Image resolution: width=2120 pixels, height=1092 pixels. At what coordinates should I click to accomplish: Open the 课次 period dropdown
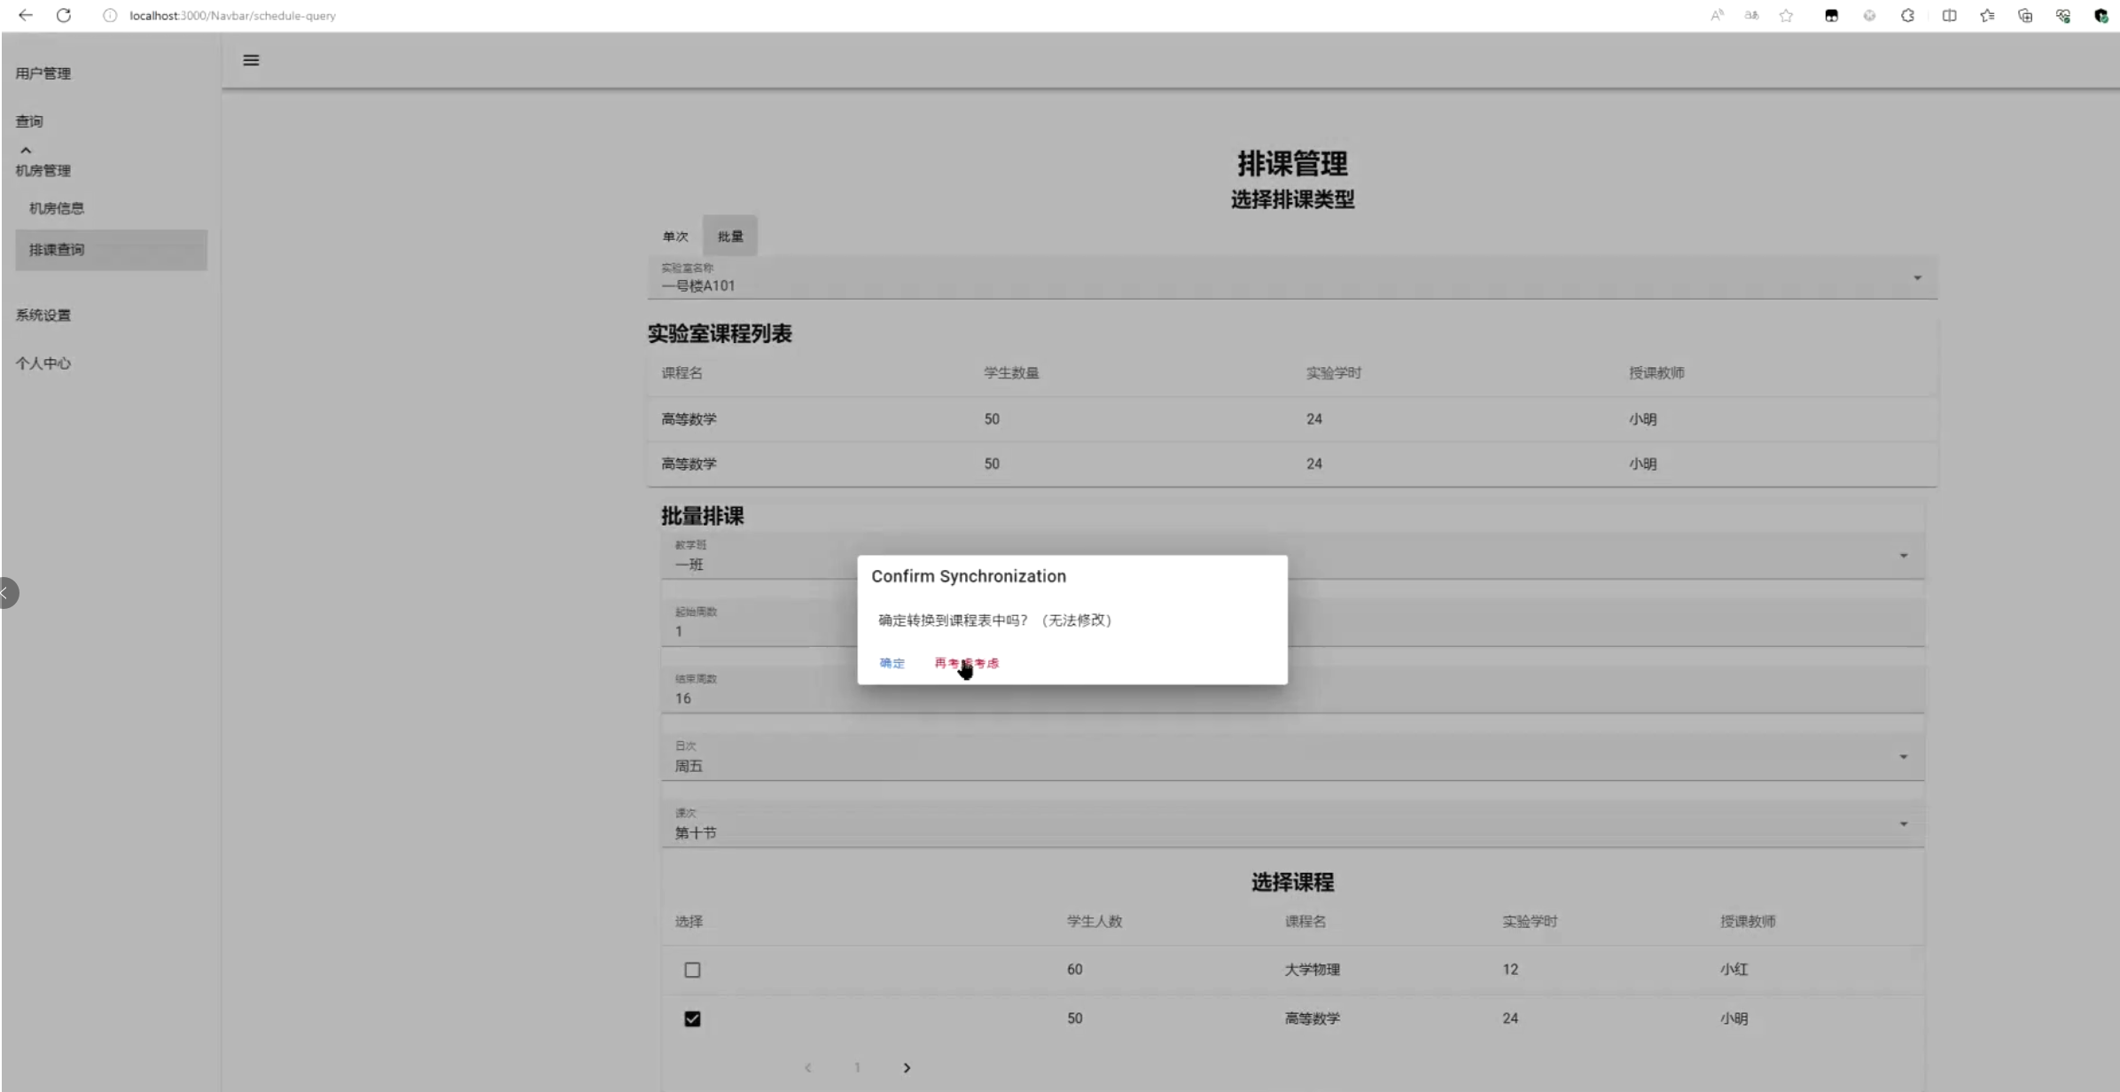coord(1903,823)
